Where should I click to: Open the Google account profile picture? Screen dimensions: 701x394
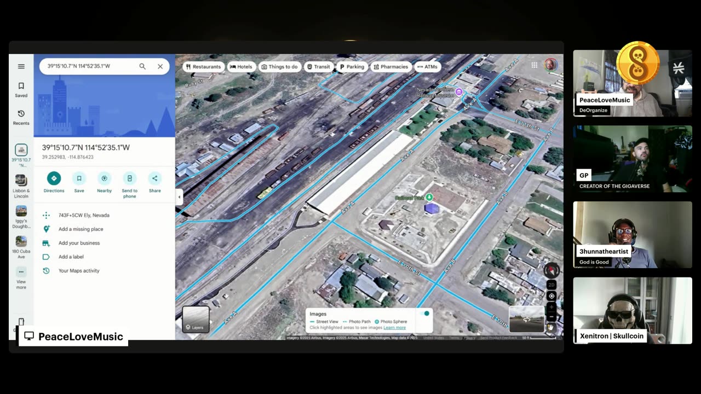550,65
